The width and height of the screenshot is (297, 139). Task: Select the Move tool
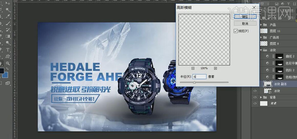point(8,3)
